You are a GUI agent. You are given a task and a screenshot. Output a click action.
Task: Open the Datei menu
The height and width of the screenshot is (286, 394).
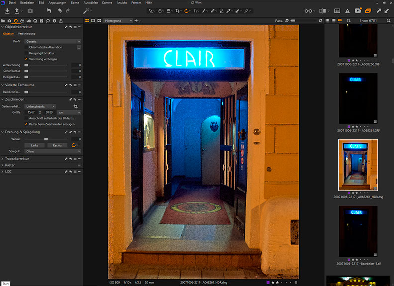(12, 3)
